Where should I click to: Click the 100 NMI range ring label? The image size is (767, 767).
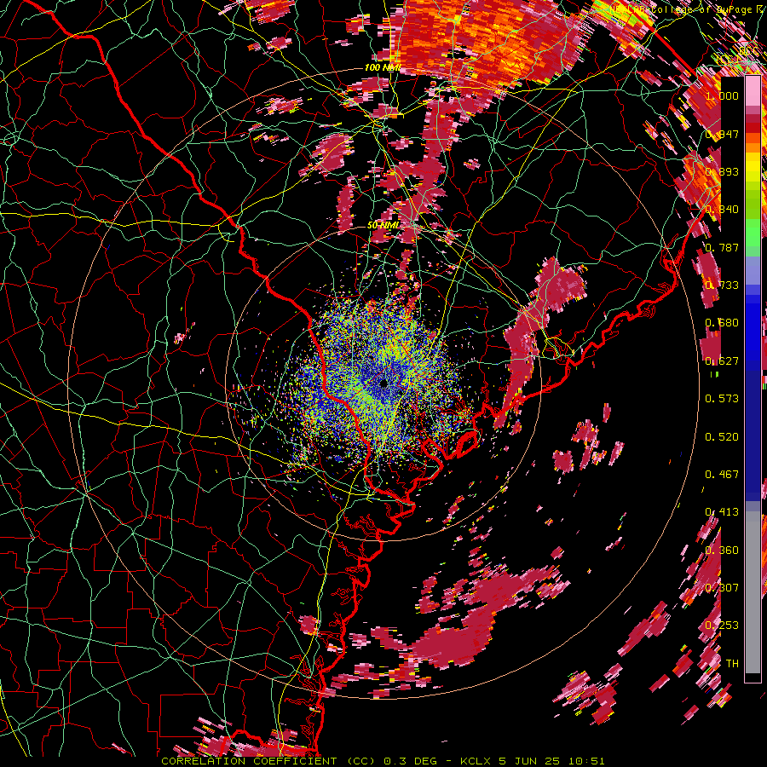(x=382, y=67)
